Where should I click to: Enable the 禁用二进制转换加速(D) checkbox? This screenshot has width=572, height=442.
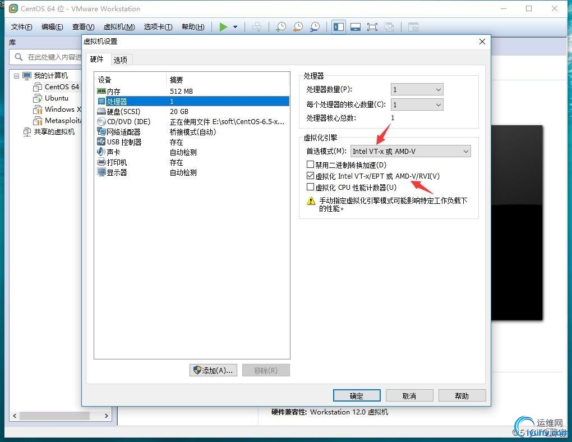pos(311,165)
